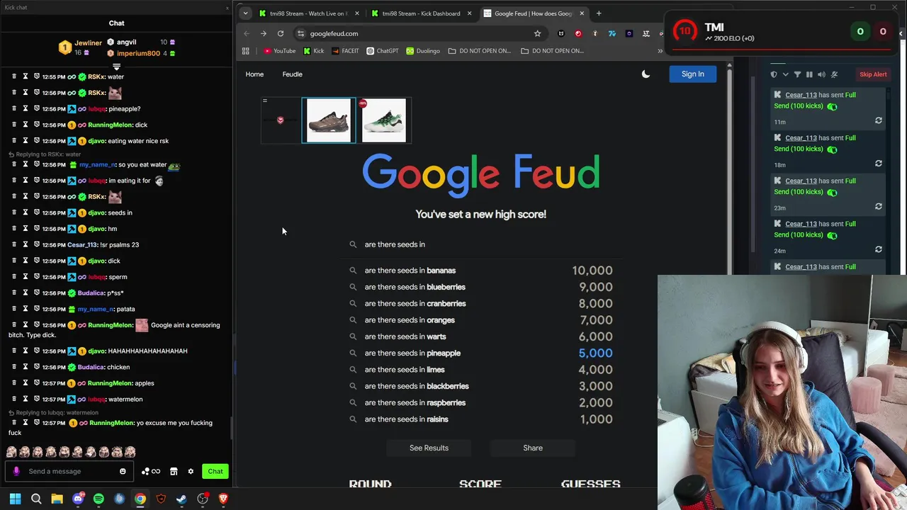
Task: Toggle alert sound speaker icon
Action: (x=821, y=74)
